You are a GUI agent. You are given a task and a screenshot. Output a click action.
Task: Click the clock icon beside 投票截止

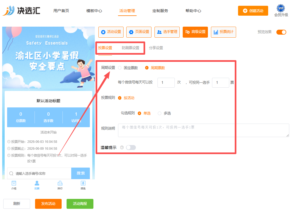pos(9,149)
